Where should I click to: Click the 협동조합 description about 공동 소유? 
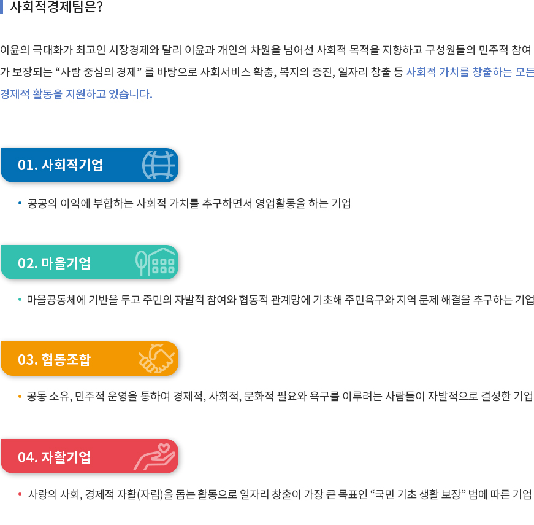(x=280, y=396)
